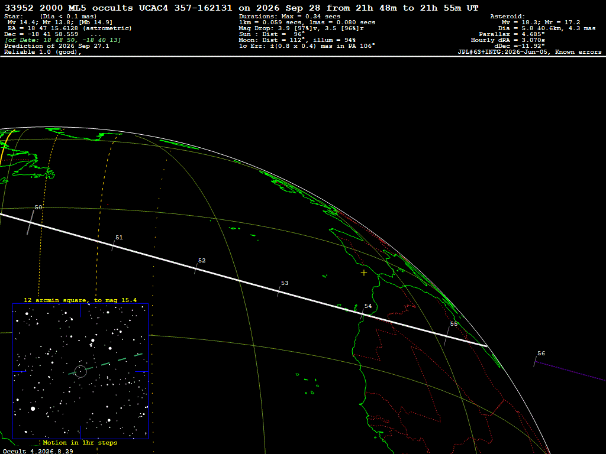606x454 pixels.
Task: Select the 52 minute marker on the track
Action: coord(196,268)
